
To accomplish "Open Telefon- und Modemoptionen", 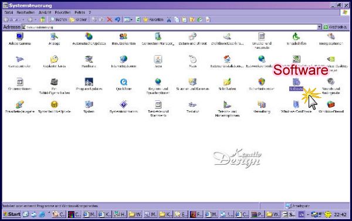I will tap(227, 109).
